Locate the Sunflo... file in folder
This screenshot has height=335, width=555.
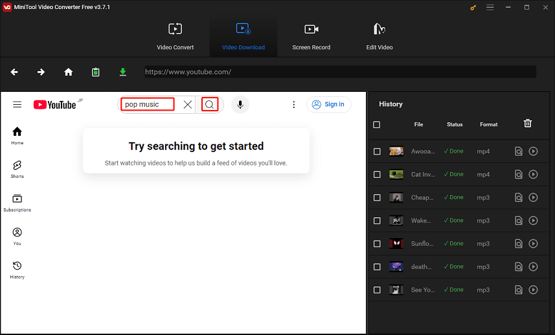coord(519,244)
